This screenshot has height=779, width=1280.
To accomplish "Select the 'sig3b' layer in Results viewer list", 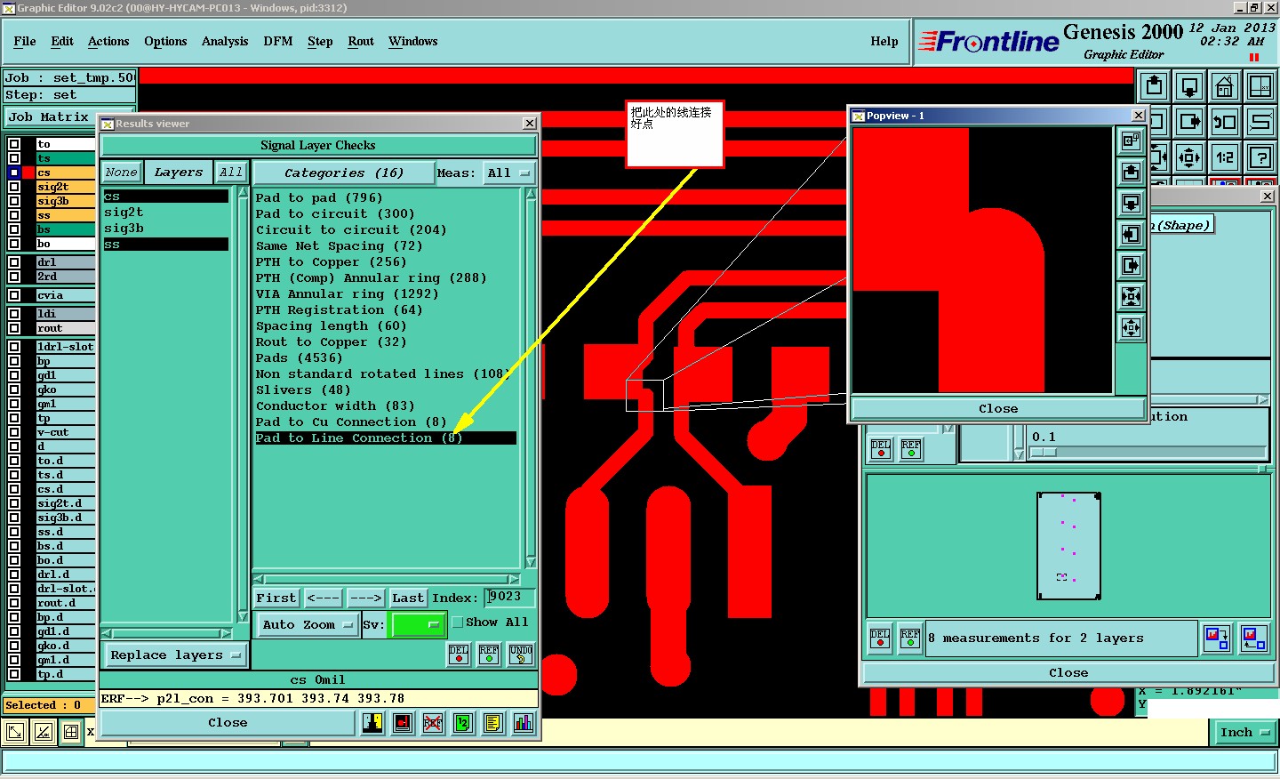I will click(124, 229).
